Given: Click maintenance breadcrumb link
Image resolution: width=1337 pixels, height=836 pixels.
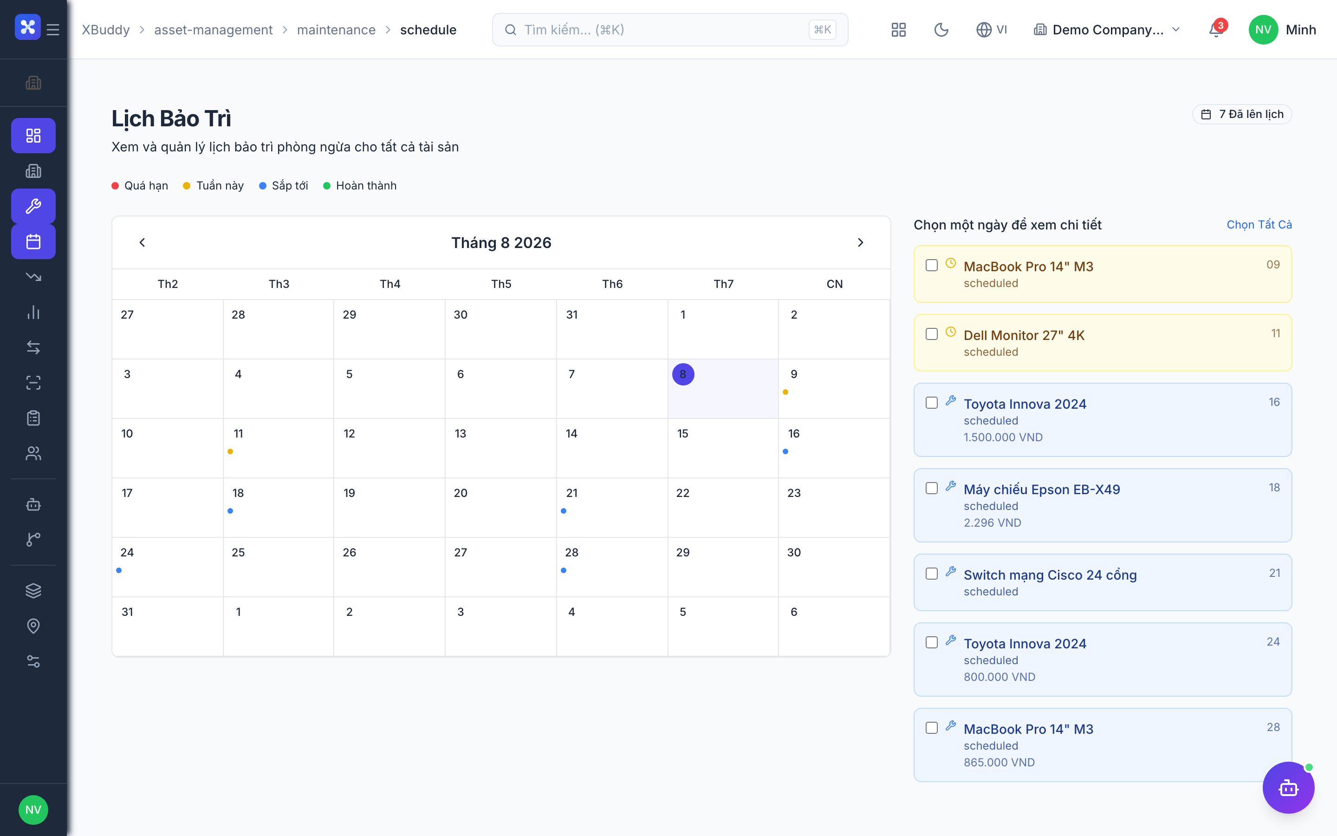Looking at the screenshot, I should pos(336,30).
